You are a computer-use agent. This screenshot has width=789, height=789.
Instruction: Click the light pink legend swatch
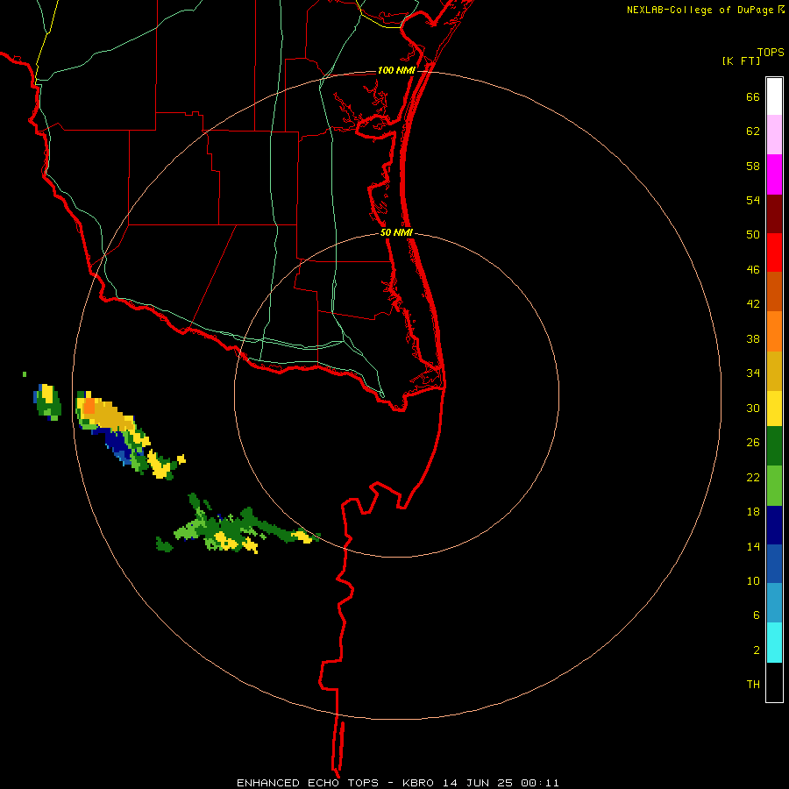[x=774, y=134]
